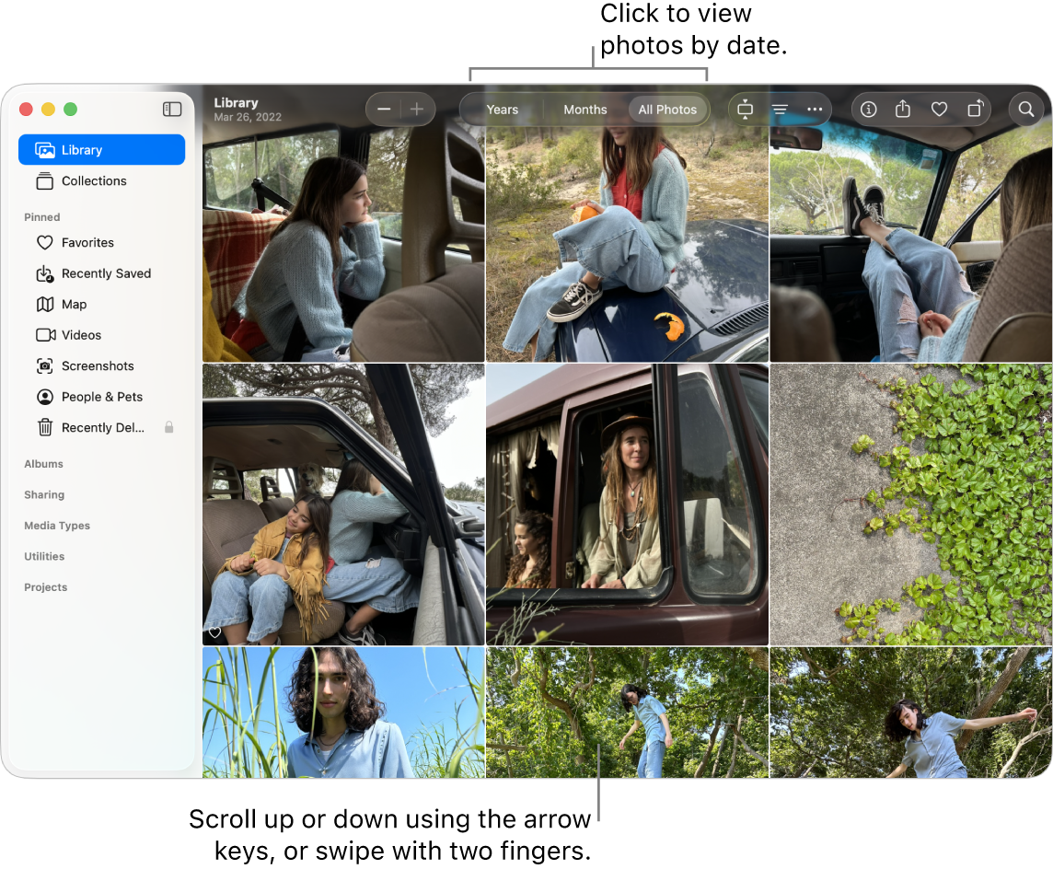Open People & Pets
1053x869 pixels.
pos(101,397)
